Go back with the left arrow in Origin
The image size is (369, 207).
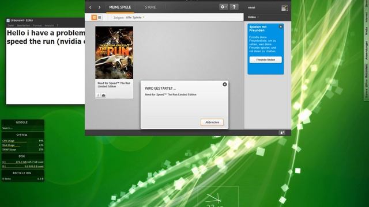pos(91,7)
